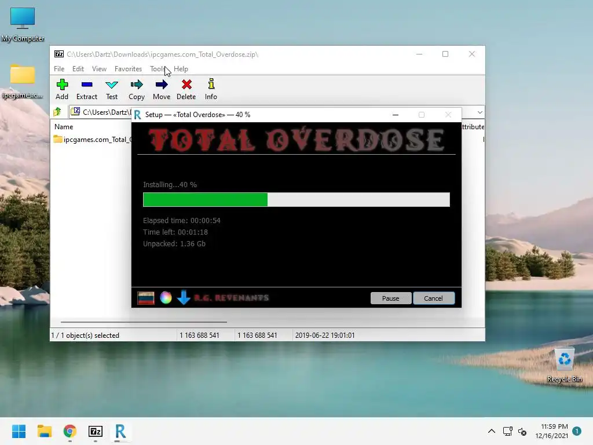Click the colorful circle icon in installer
The height and width of the screenshot is (445, 593).
point(166,298)
